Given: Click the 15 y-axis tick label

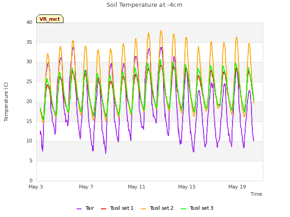Looking at the screenshot, I should [29, 121].
